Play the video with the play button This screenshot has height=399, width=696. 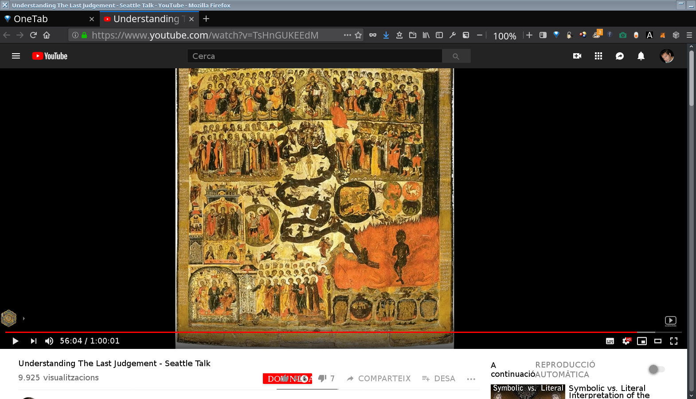(15, 341)
